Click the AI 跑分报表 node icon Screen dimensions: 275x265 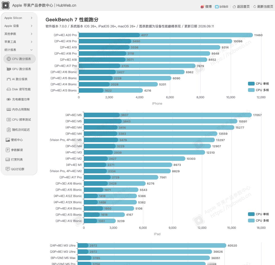coord(9,79)
